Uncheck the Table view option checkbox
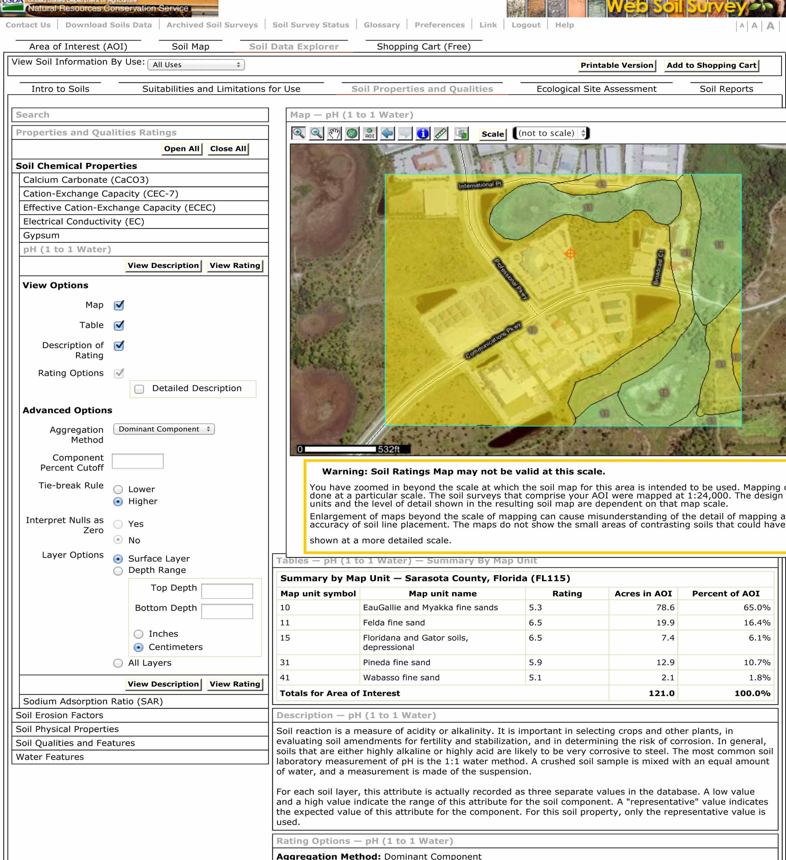Screen dimensions: 786x860 pyautogui.click(x=119, y=325)
